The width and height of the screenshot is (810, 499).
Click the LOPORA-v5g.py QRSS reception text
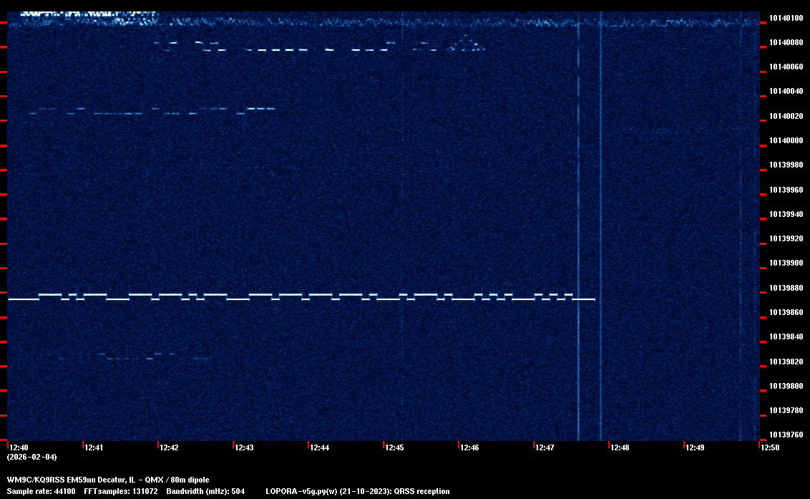click(x=357, y=491)
